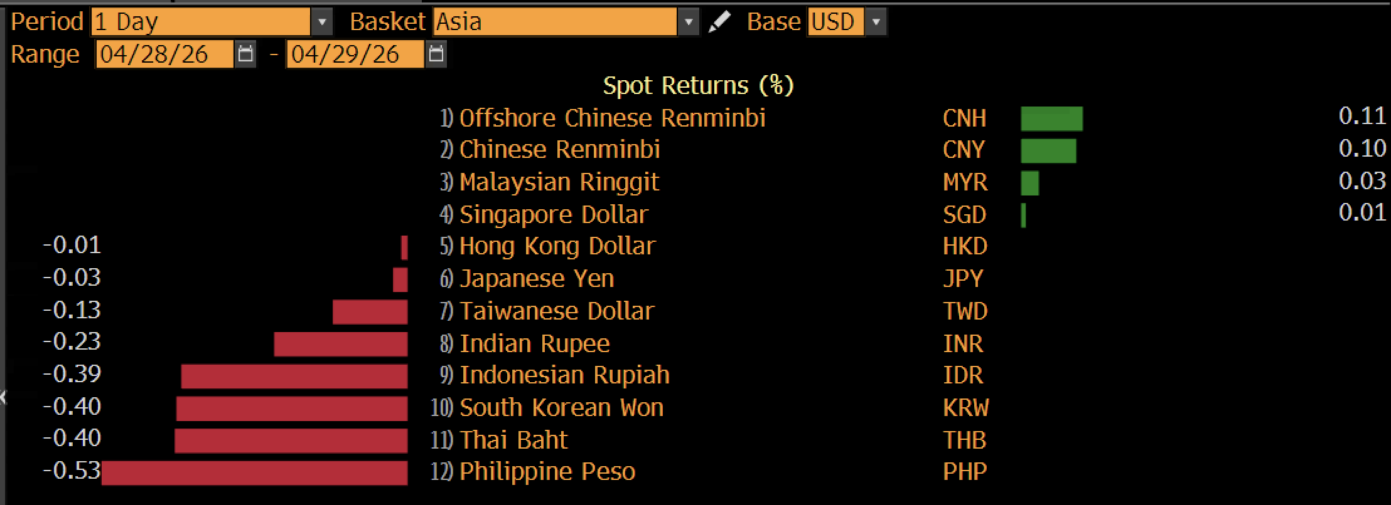
Task: Click the green CNH return bar
Action: 1051,118
